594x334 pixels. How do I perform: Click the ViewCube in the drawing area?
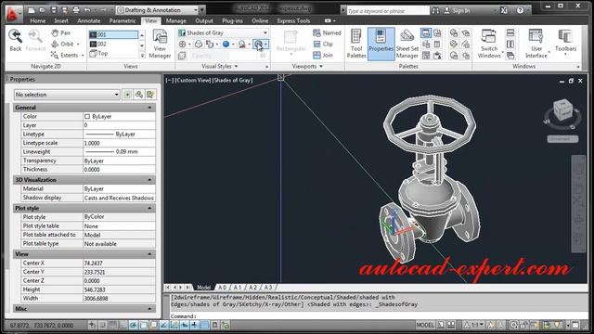[562, 109]
